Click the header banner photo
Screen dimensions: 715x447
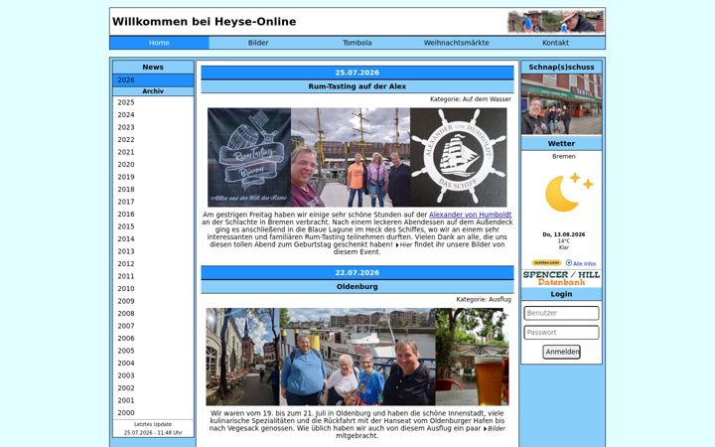[x=556, y=22]
